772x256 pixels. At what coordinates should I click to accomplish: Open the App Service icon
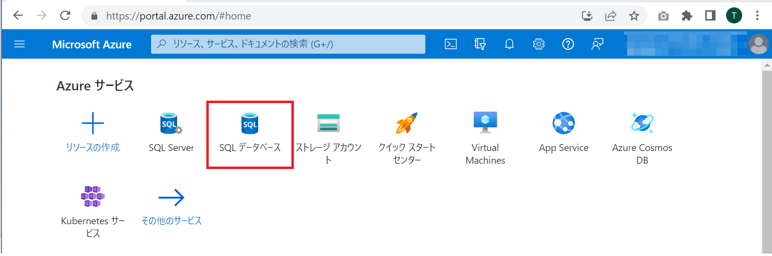click(564, 123)
